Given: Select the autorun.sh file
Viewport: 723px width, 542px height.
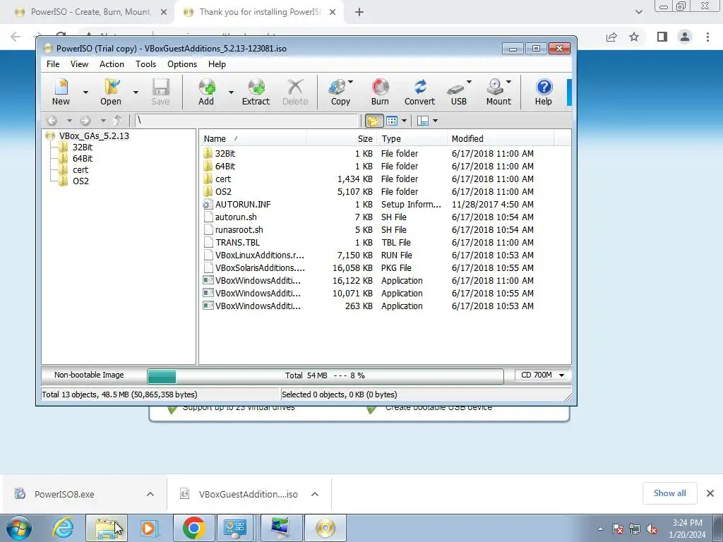Looking at the screenshot, I should coord(236,217).
